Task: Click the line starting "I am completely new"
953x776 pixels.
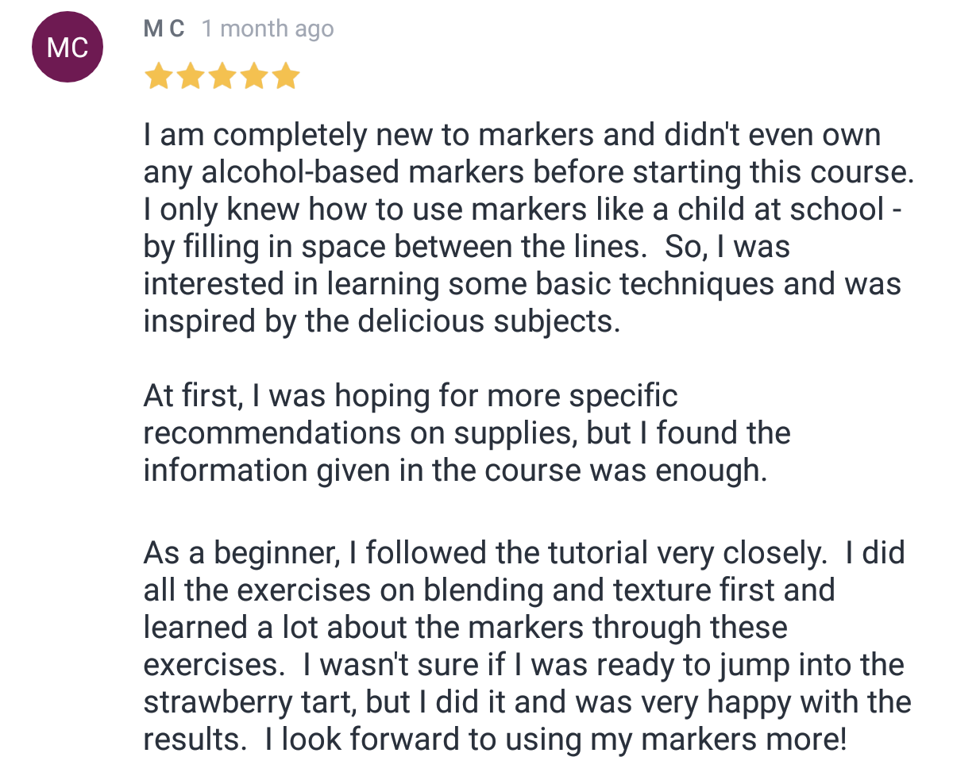Action: pyautogui.click(x=512, y=135)
